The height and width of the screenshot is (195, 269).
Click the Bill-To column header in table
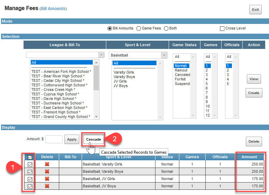[70, 157]
